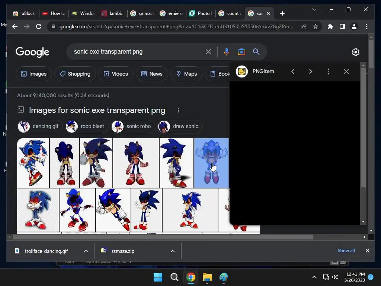Click the preview panel vertical scrollbar
Image resolution: width=381 pixels, height=286 pixels.
tap(363, 127)
